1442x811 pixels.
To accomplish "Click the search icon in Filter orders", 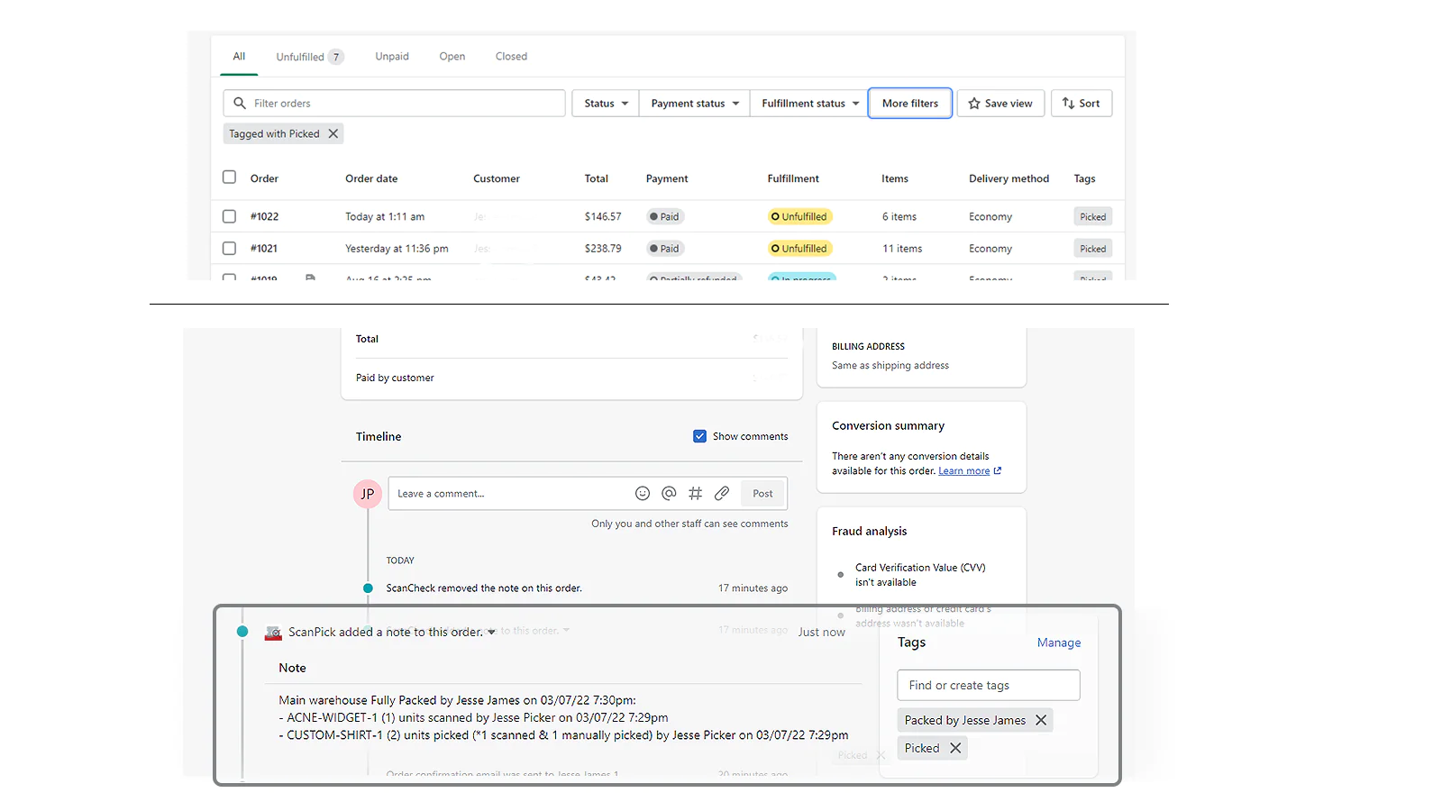I will (x=240, y=104).
